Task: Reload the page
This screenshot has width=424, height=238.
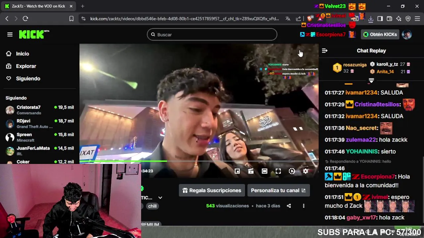Action: tap(25, 19)
